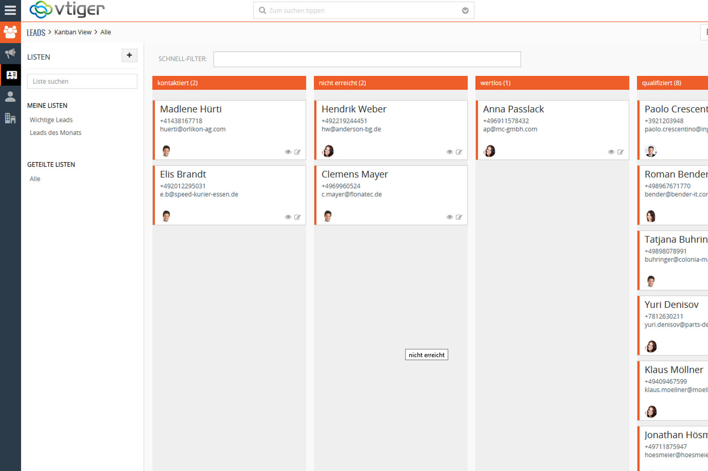This screenshot has width=708, height=471.
Task: Edit Clemens Mayer using the pencil icon
Action: click(459, 217)
